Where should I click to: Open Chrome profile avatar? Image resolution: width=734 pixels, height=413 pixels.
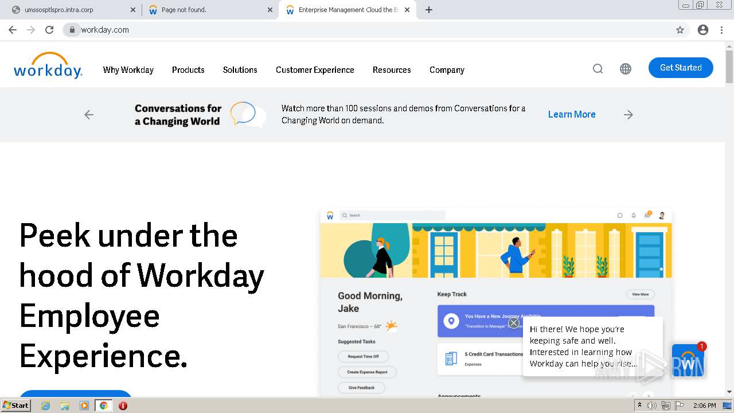(x=703, y=30)
